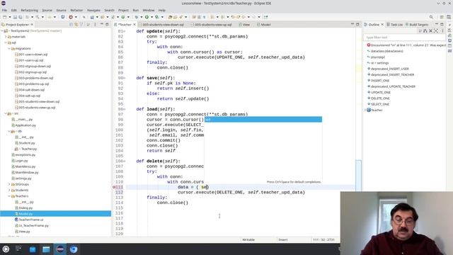Collapse the migrations folder
The width and height of the screenshot is (453, 255).
(x=9, y=49)
